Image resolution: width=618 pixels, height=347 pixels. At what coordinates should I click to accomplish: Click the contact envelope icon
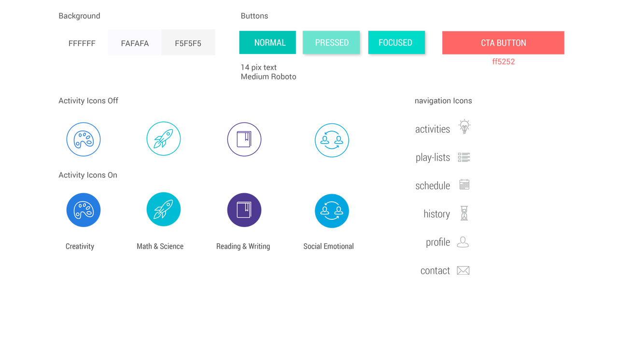[463, 270]
